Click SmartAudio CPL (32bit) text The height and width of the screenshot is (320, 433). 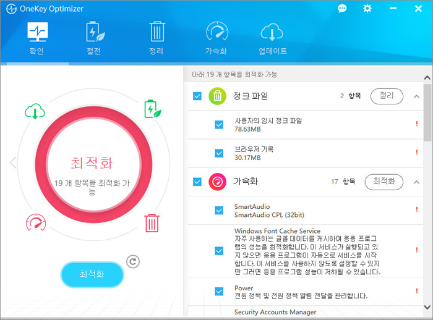tap(269, 215)
